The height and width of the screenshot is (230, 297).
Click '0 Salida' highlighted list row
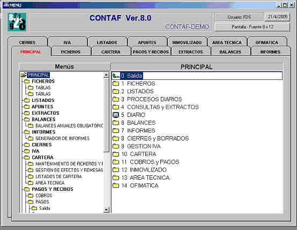tap(197, 76)
